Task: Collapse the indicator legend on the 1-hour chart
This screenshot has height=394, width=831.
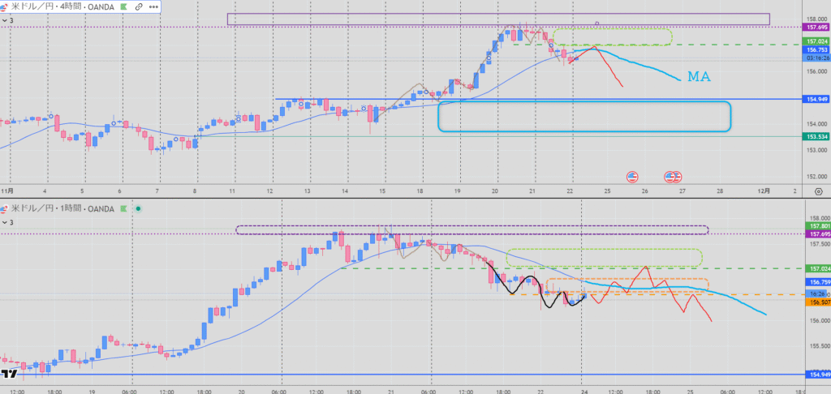Action: (4, 221)
